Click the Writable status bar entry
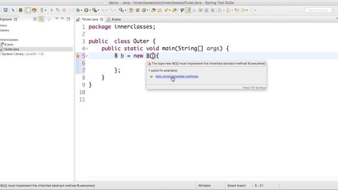 (x=204, y=185)
